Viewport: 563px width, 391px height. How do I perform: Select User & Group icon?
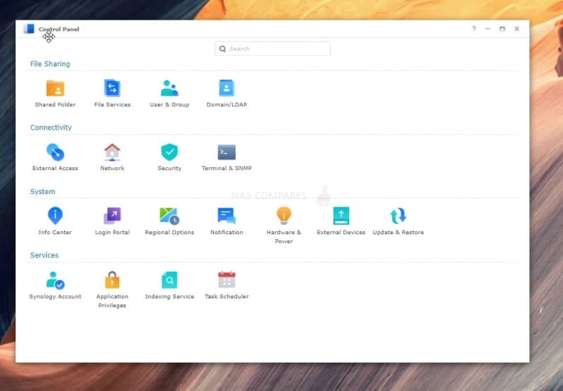(x=170, y=89)
